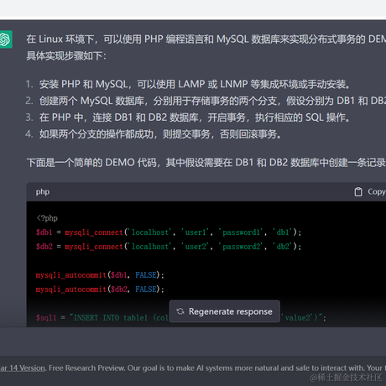Click the $db2 mysqli_connect code line
The image size is (386, 386).
[x=169, y=247]
